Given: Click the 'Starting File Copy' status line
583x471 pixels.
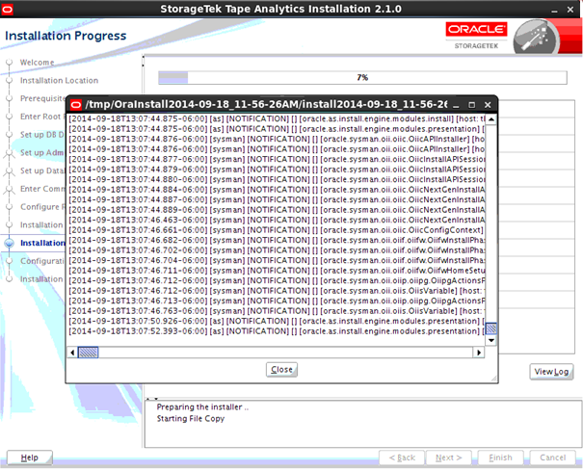Looking at the screenshot, I should [x=191, y=419].
